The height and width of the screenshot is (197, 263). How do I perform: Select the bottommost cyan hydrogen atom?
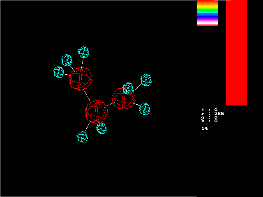coord(82,137)
